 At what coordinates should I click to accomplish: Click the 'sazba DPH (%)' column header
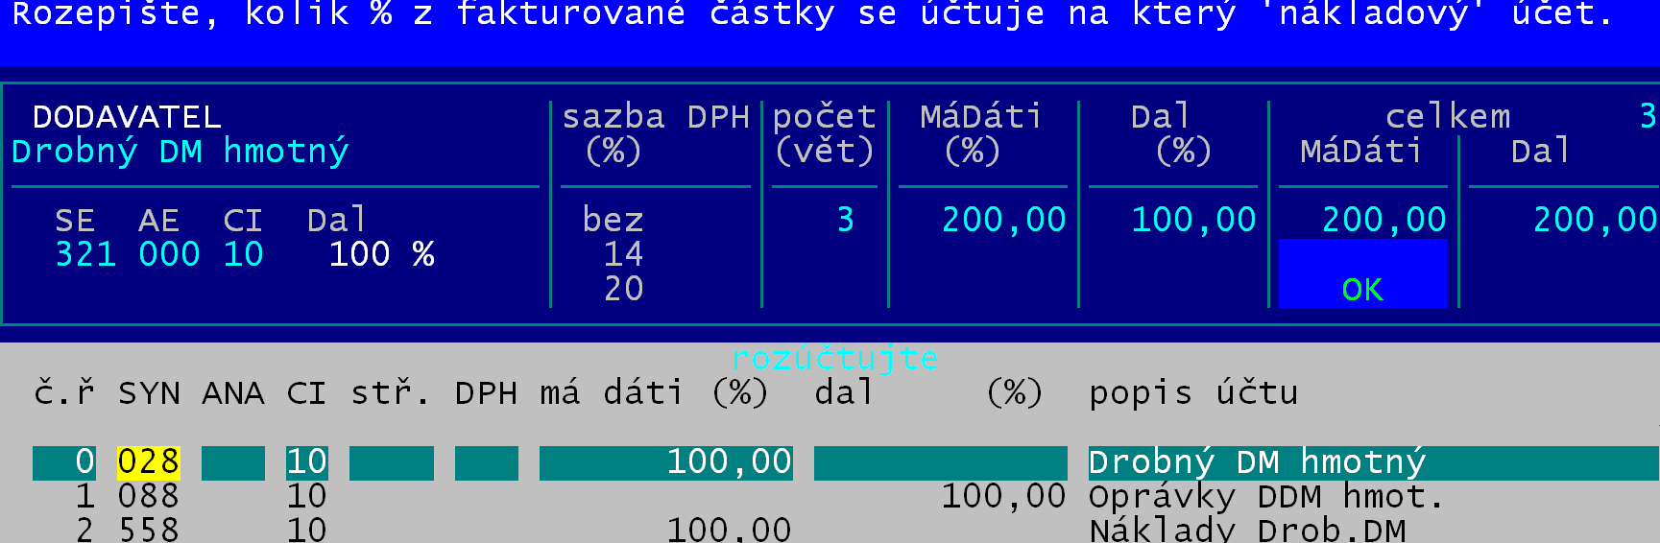point(655,134)
